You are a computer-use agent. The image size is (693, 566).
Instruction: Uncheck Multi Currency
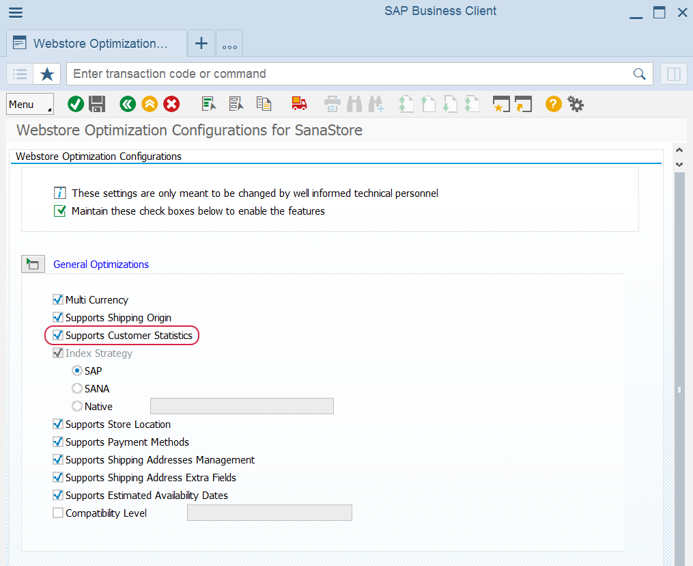tap(57, 299)
